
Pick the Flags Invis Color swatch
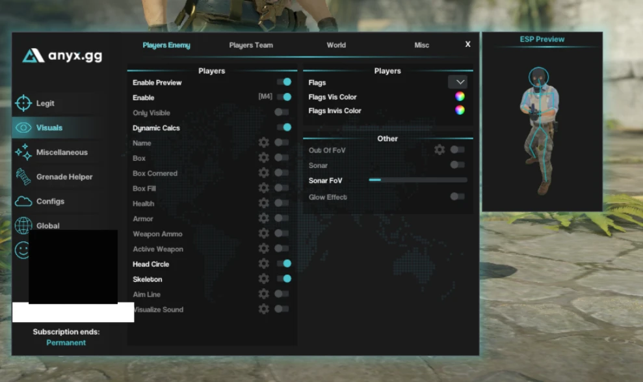coord(460,110)
